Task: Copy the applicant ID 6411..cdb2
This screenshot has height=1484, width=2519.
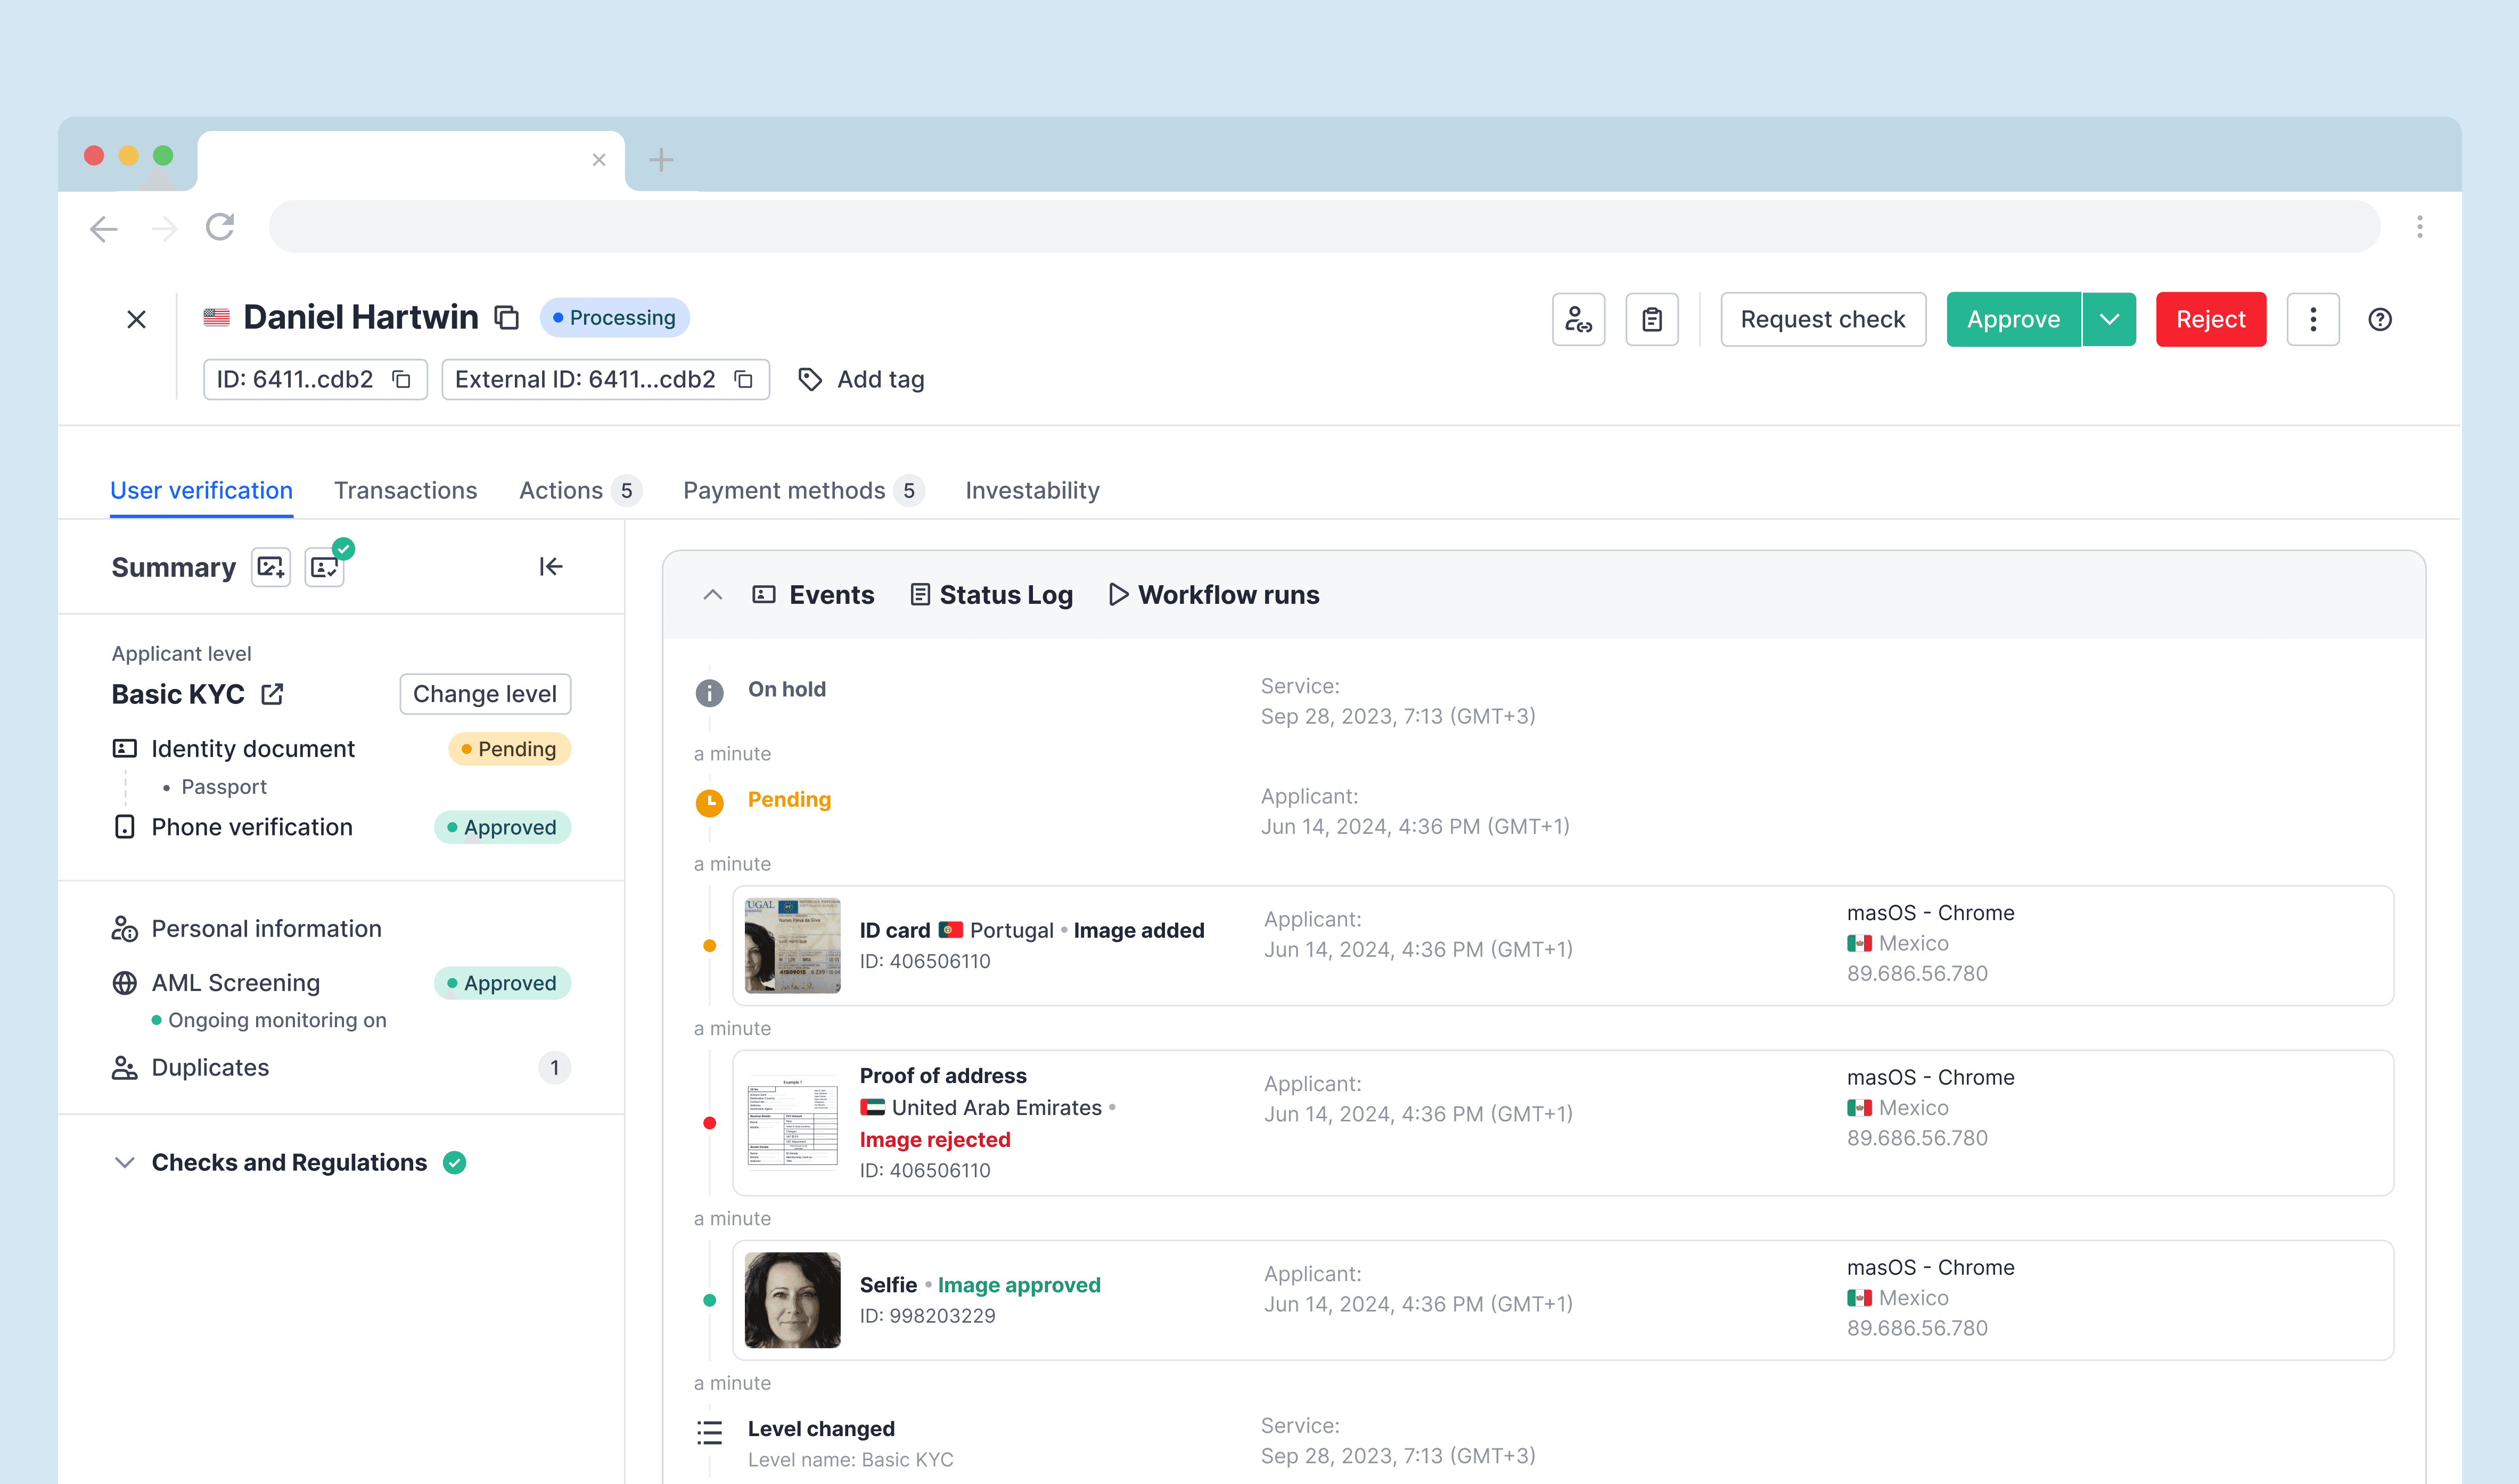Action: [401, 379]
